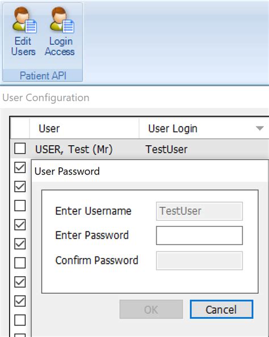This screenshot has width=269, height=337.
Task: Focus the Confirm Password field
Action: 199,260
